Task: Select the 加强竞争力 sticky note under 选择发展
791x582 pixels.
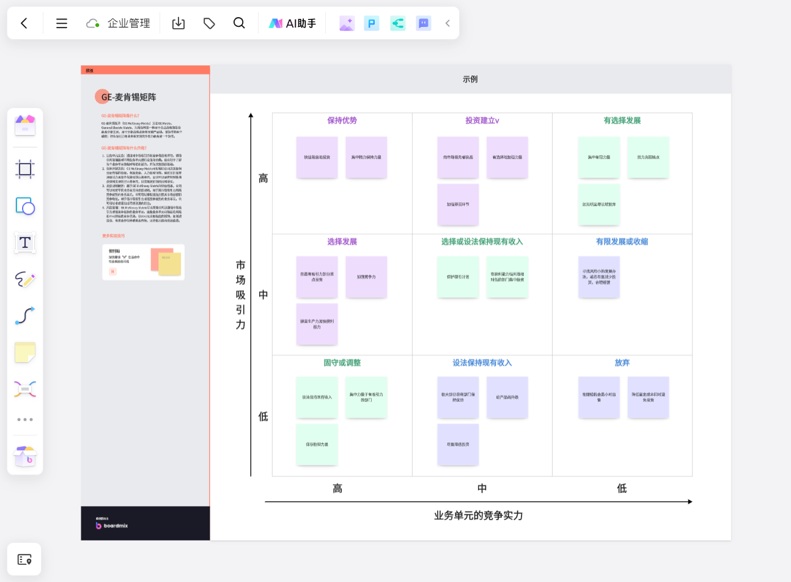Action: click(366, 277)
